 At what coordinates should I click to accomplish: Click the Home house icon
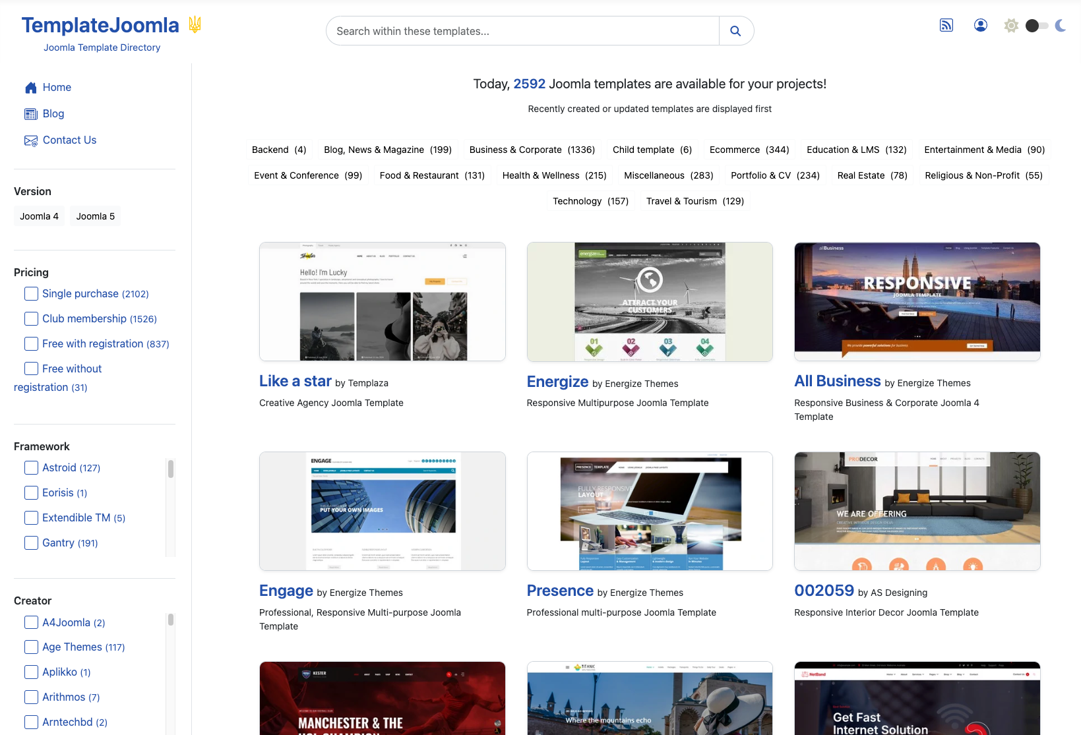(30, 88)
